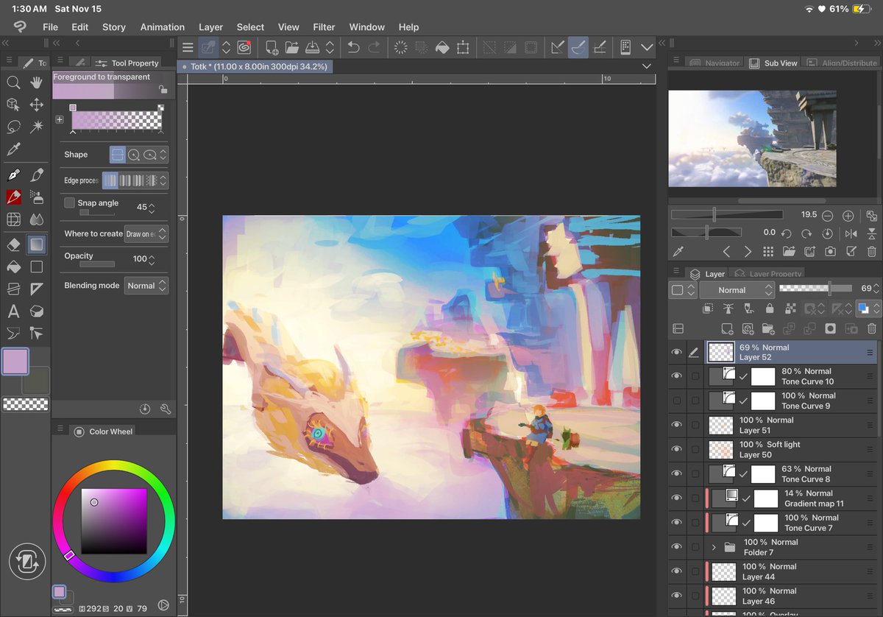Open Edge process options stepper
This screenshot has height=617, width=883.
coord(163,180)
